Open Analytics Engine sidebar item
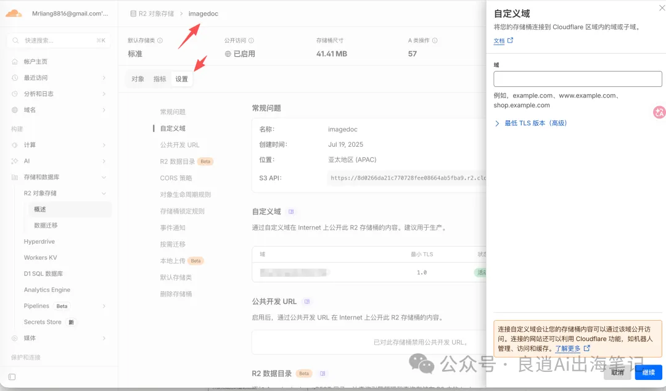 47,290
